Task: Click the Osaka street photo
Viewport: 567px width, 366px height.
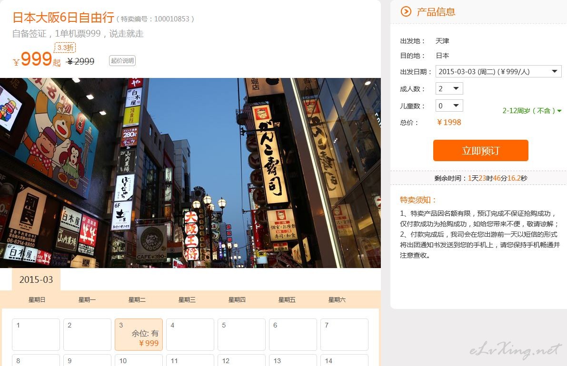Action: point(190,173)
